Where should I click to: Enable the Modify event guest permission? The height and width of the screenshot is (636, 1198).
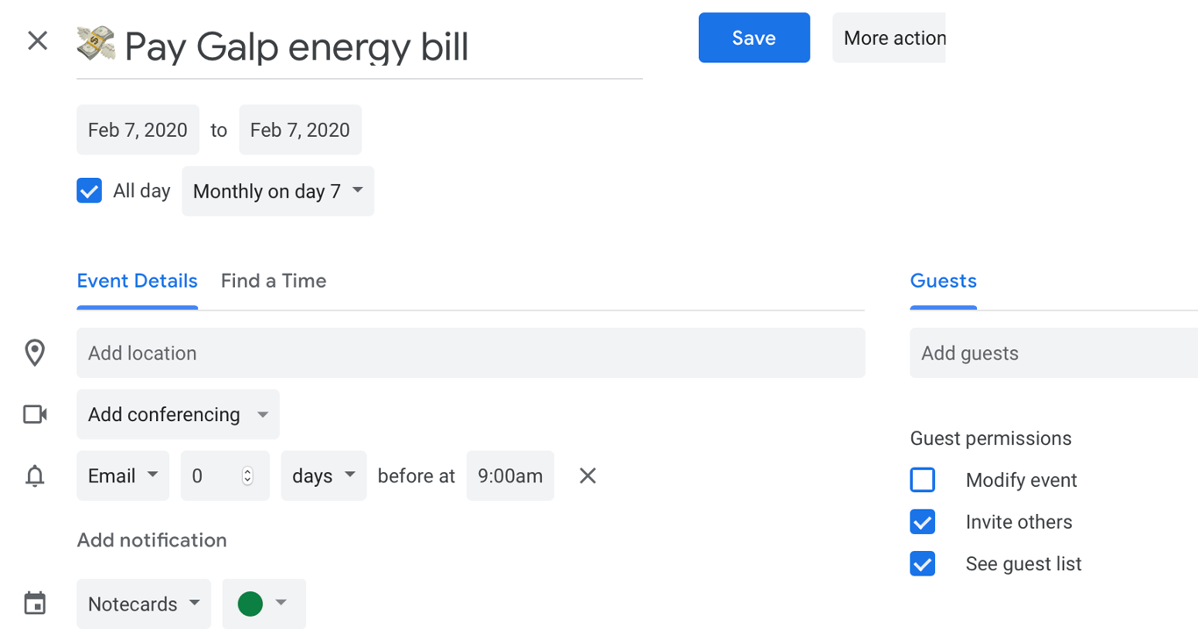923,480
